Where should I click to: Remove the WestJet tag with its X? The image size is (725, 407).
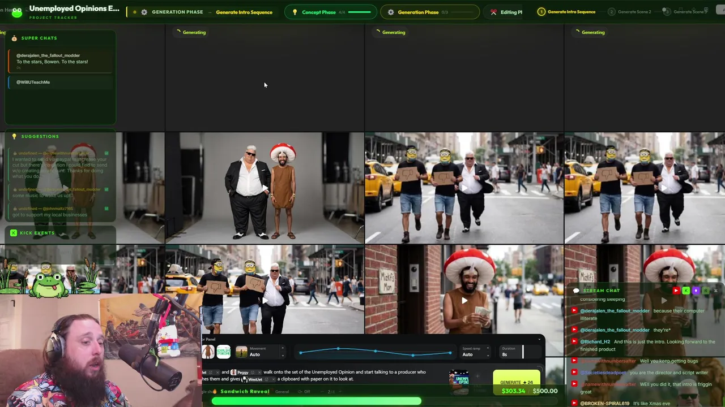[273, 379]
